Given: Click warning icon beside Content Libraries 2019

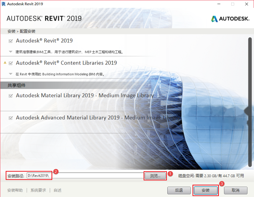Looking at the screenshot, I should click(5, 63).
